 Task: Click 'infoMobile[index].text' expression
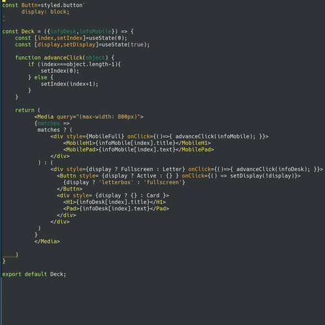[137, 149]
